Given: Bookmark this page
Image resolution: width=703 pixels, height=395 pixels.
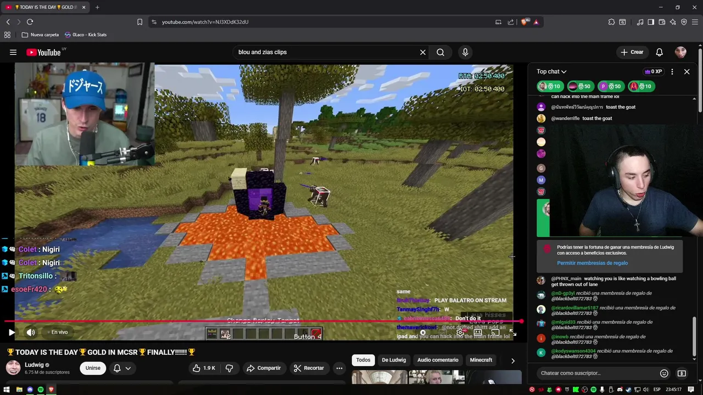Looking at the screenshot, I should tap(140, 22).
